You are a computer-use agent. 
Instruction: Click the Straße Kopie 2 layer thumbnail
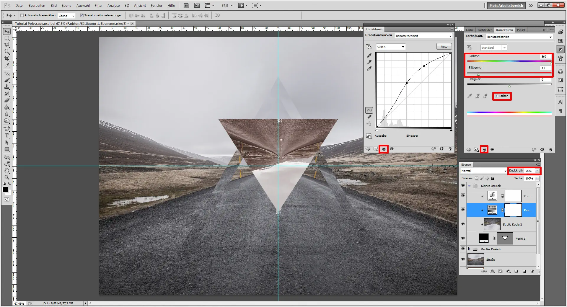492,224
